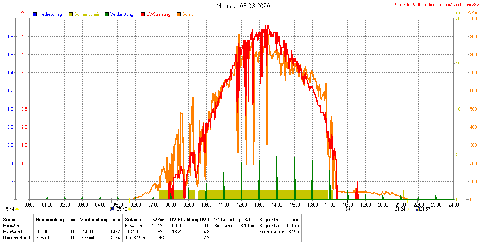Click the 13:21 UV max time
This screenshot has height=242, width=485.
(x=177, y=231)
